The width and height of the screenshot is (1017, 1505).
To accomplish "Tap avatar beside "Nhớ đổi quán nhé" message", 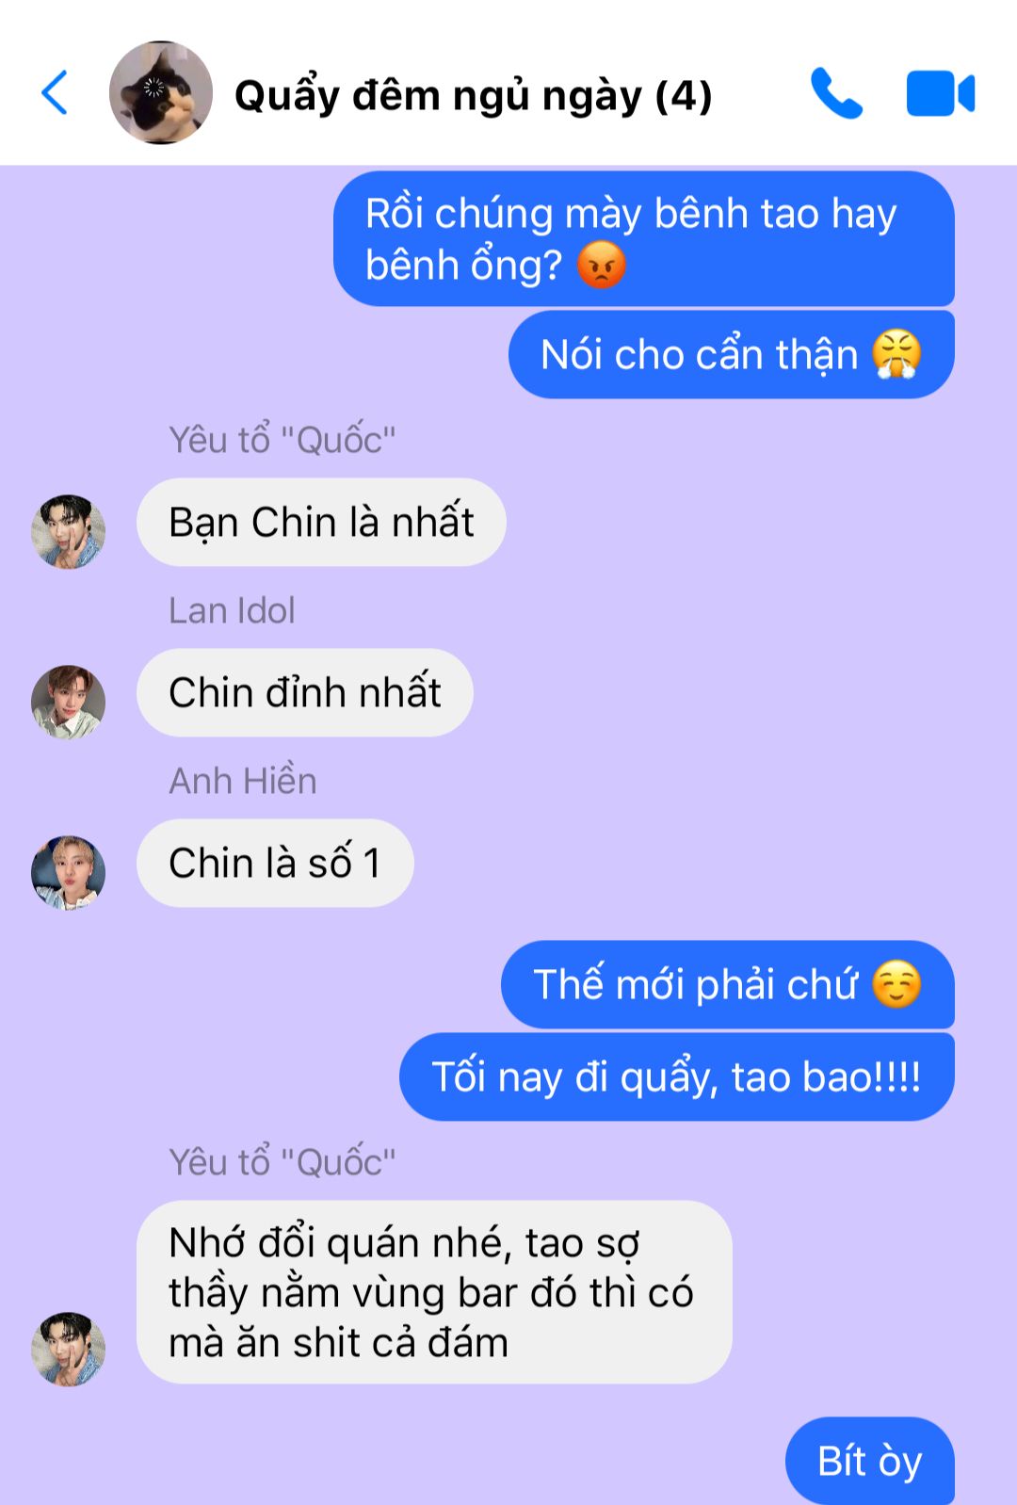I will (x=68, y=1350).
